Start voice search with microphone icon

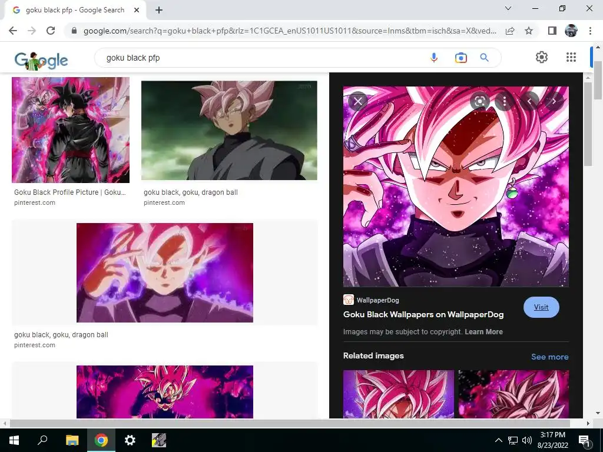tap(434, 58)
